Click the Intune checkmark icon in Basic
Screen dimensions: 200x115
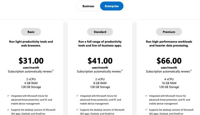click(8, 96)
